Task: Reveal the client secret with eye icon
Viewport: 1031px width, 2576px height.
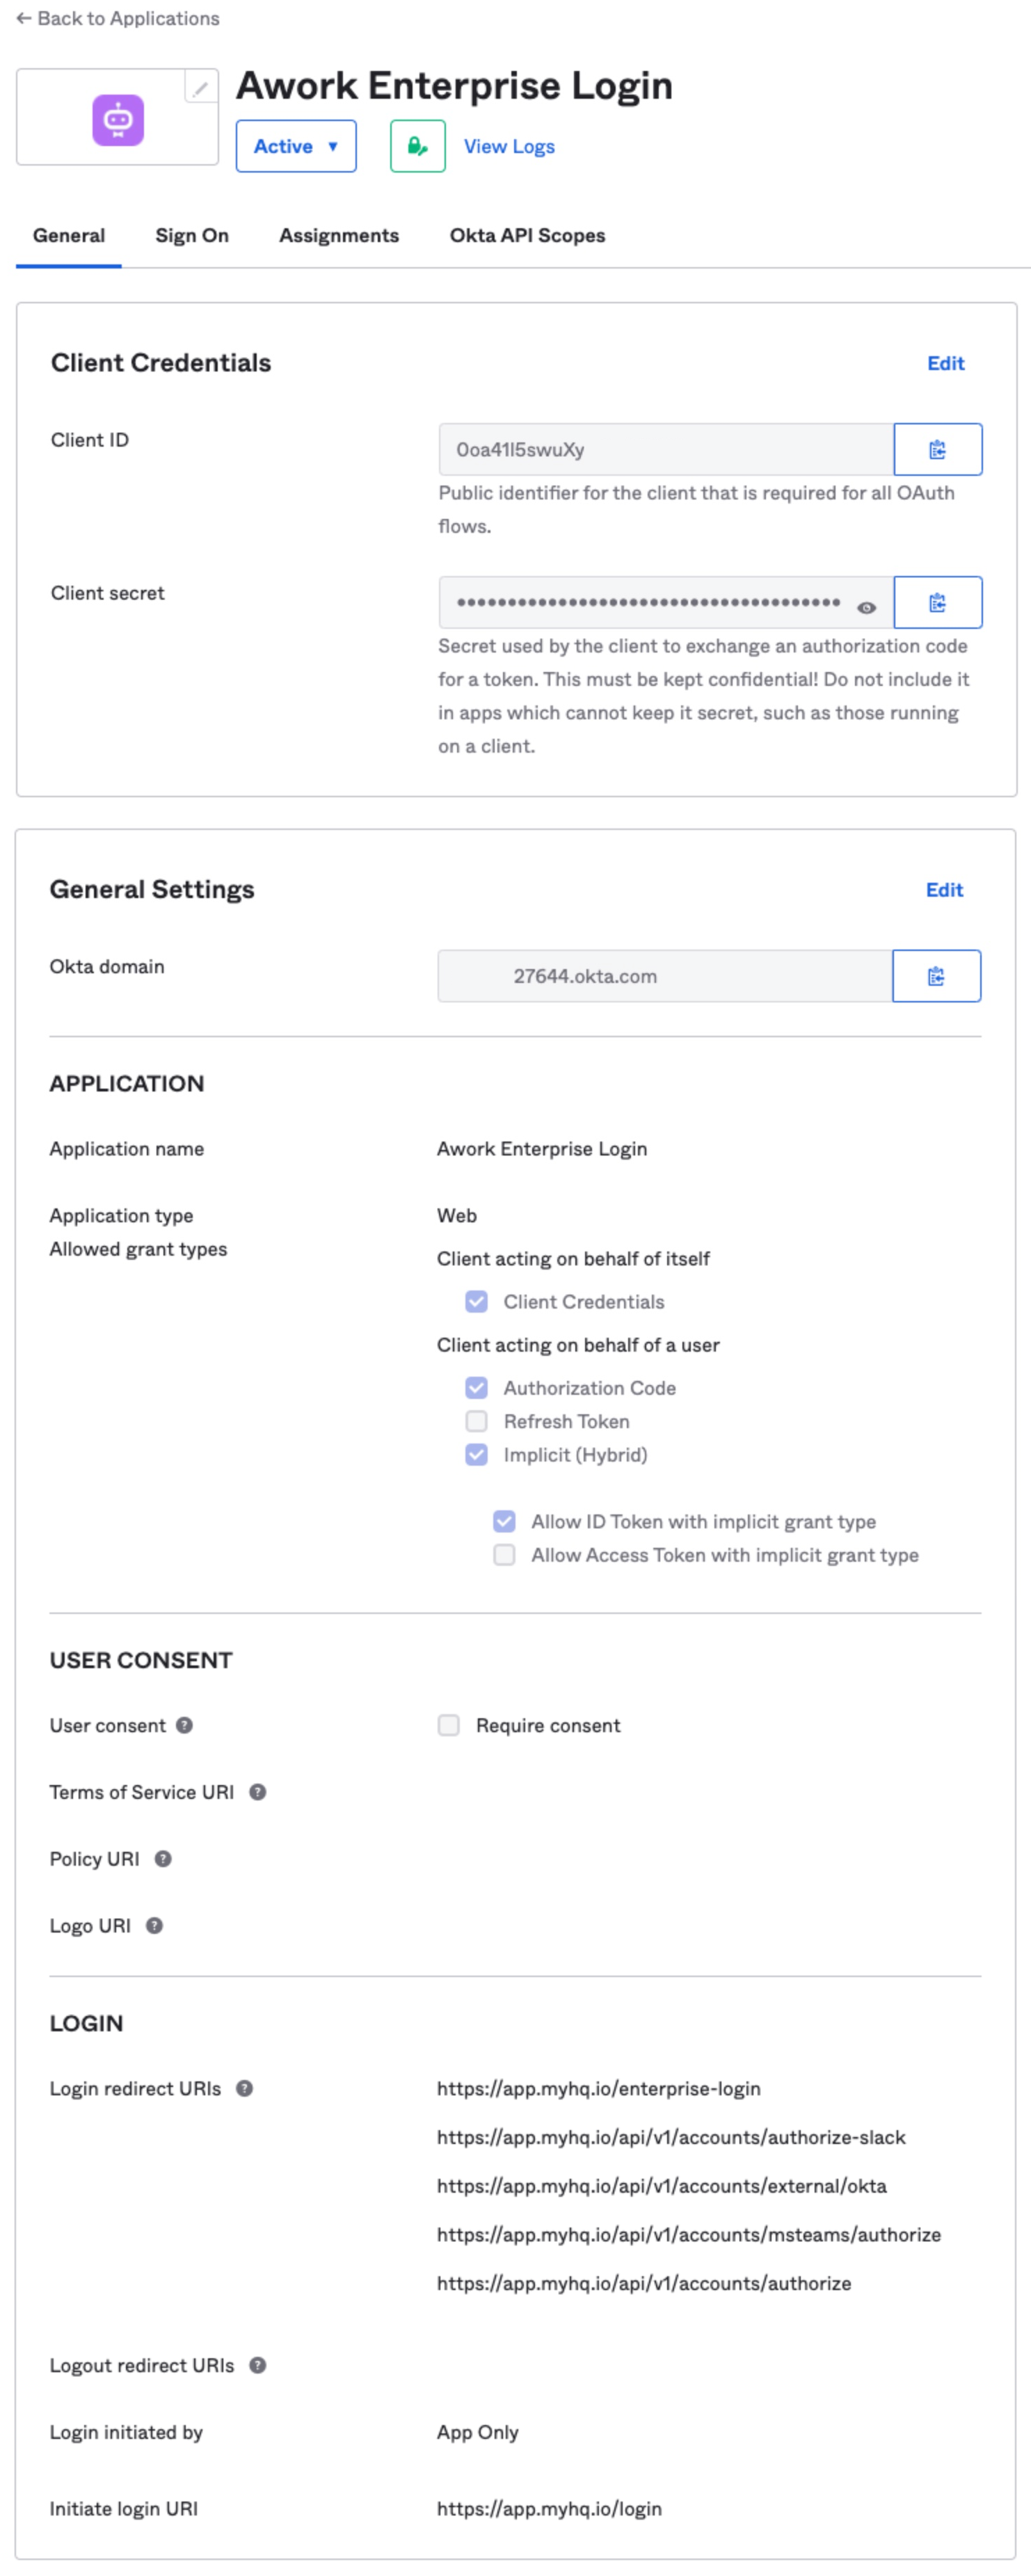Action: tap(866, 607)
